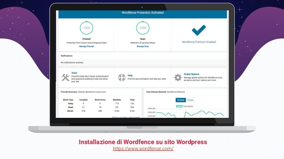This screenshot has height=159, width=284.
Task: Open the Manage Scan link
Action: coord(143,46)
